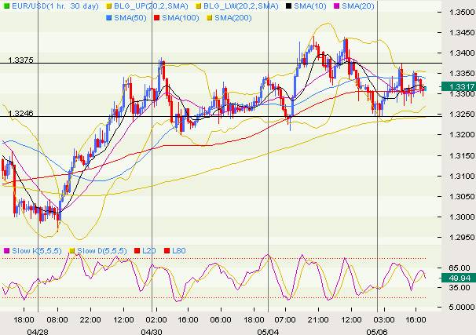Click the magenta SMA(20) legend swatch
This screenshot has width=476, height=335.
336,6
